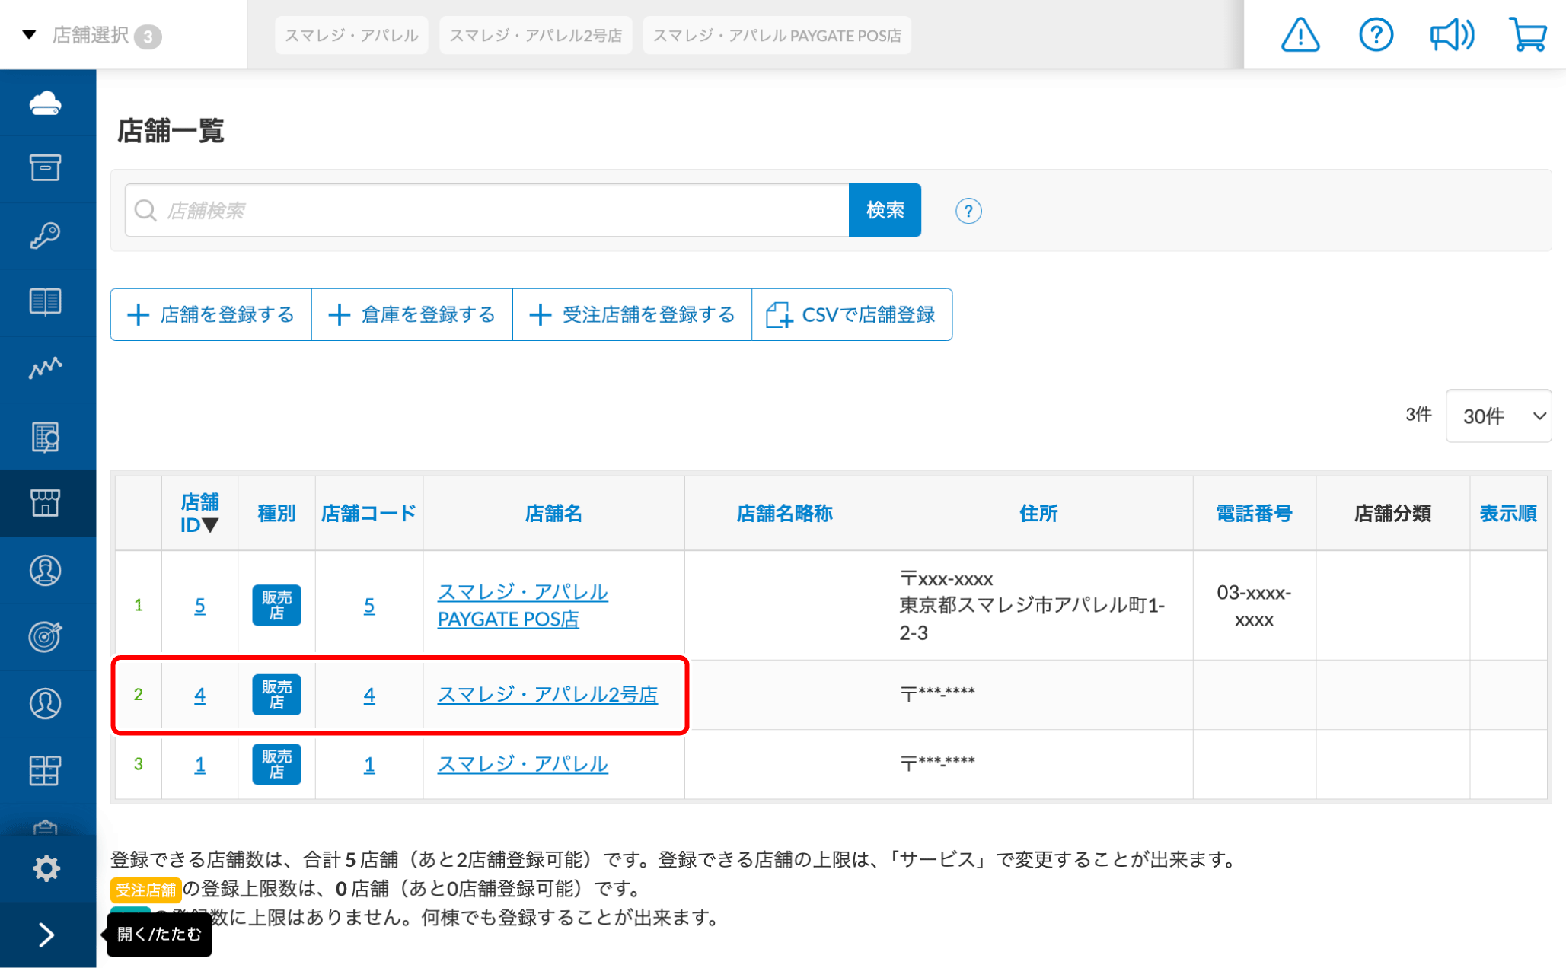This screenshot has width=1566, height=968.
Task: Sort by 表示順 column header
Action: click(x=1507, y=513)
